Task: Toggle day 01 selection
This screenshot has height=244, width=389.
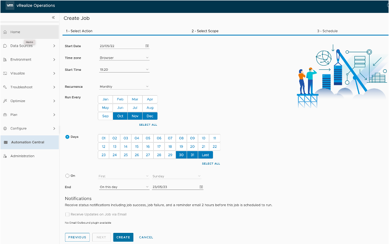Action: pos(103,138)
